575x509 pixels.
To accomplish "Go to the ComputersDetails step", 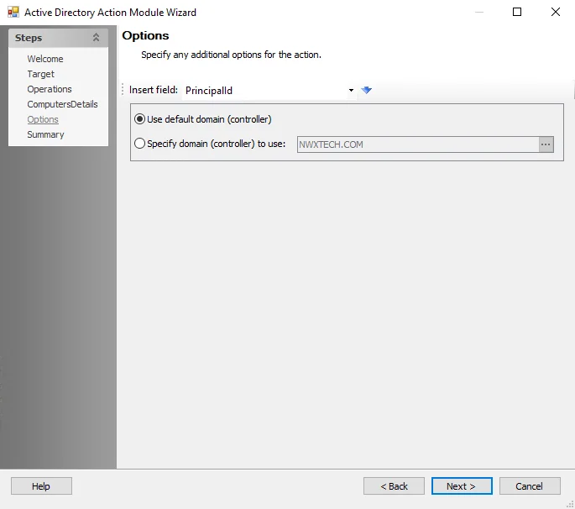I will click(62, 104).
